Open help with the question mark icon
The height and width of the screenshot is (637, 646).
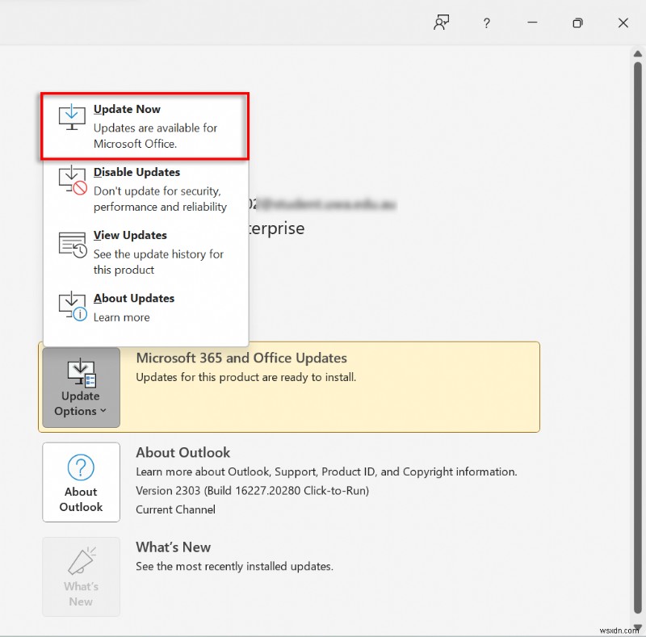pyautogui.click(x=487, y=23)
